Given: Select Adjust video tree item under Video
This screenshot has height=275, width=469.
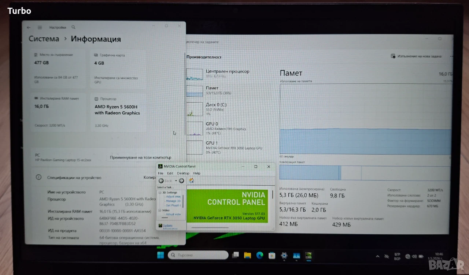Looking at the screenshot, I should pyautogui.click(x=173, y=214).
